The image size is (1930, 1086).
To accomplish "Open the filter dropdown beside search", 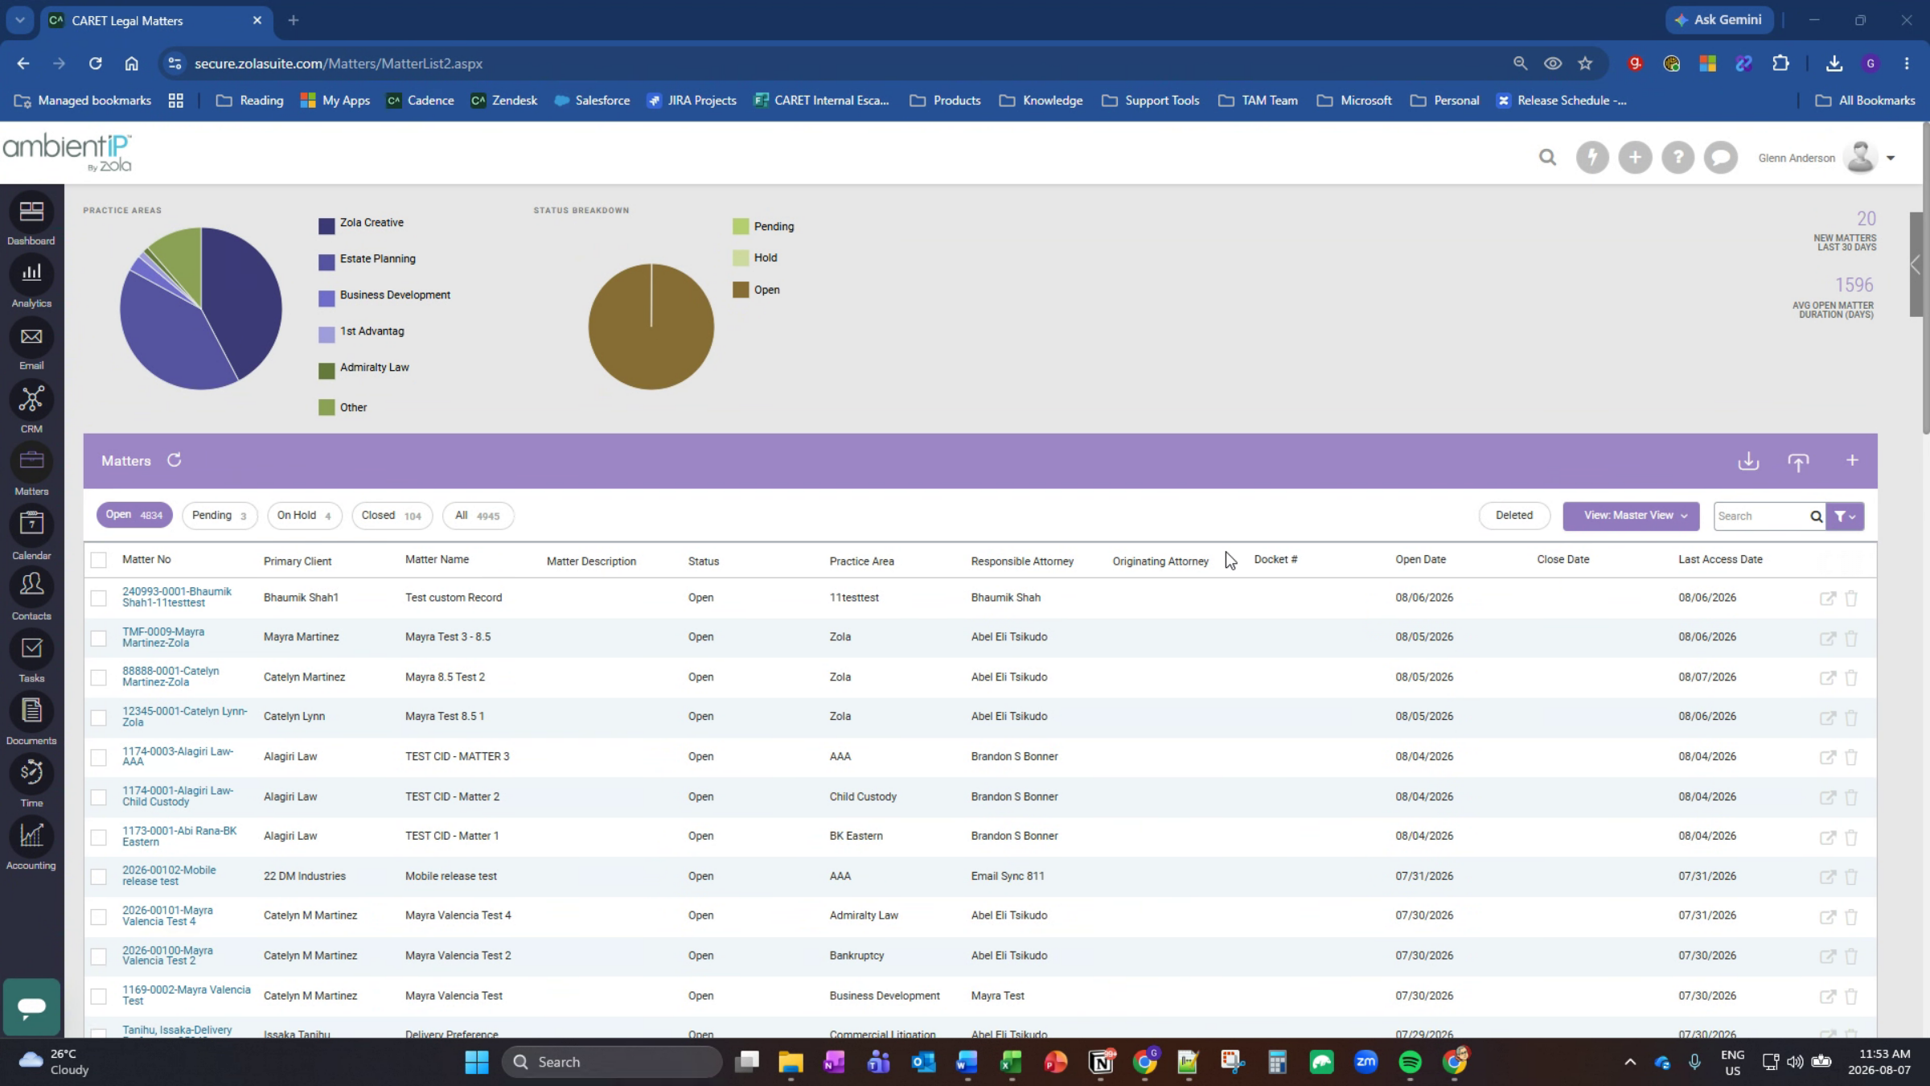I will coord(1846,516).
